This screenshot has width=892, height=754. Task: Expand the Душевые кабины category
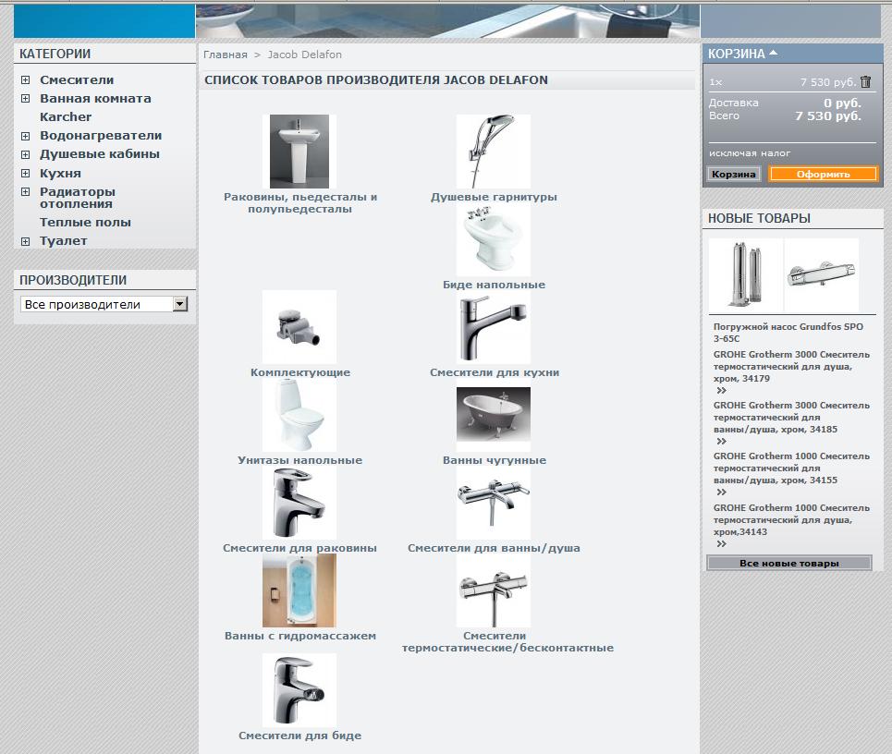coord(26,154)
